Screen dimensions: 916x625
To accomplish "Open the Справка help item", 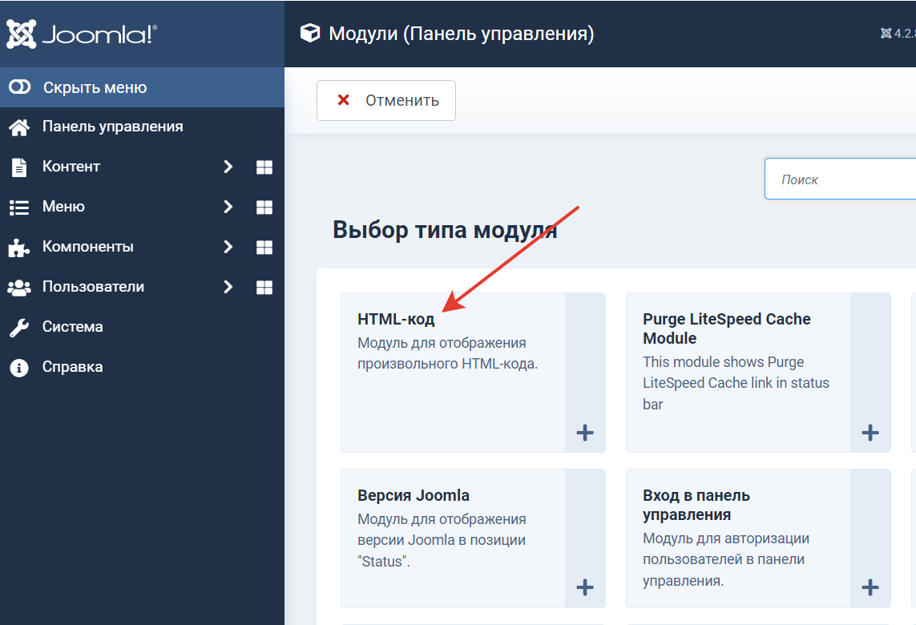I will 72,367.
